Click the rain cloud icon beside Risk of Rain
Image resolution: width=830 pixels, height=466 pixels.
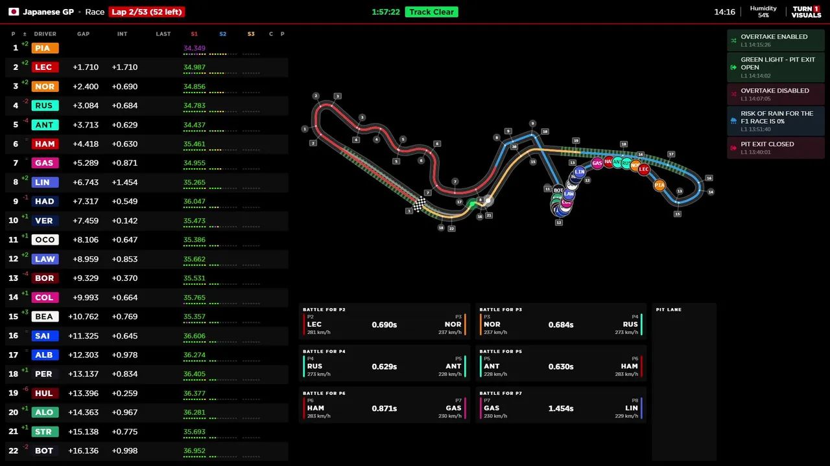pos(733,121)
